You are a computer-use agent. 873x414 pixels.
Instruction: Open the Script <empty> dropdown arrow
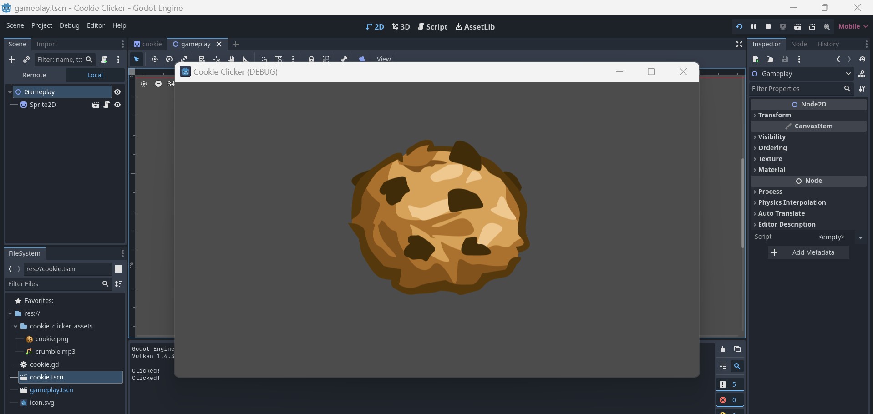tap(861, 237)
